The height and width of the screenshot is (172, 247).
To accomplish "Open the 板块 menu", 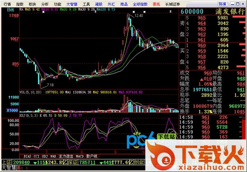I will coord(32,4).
